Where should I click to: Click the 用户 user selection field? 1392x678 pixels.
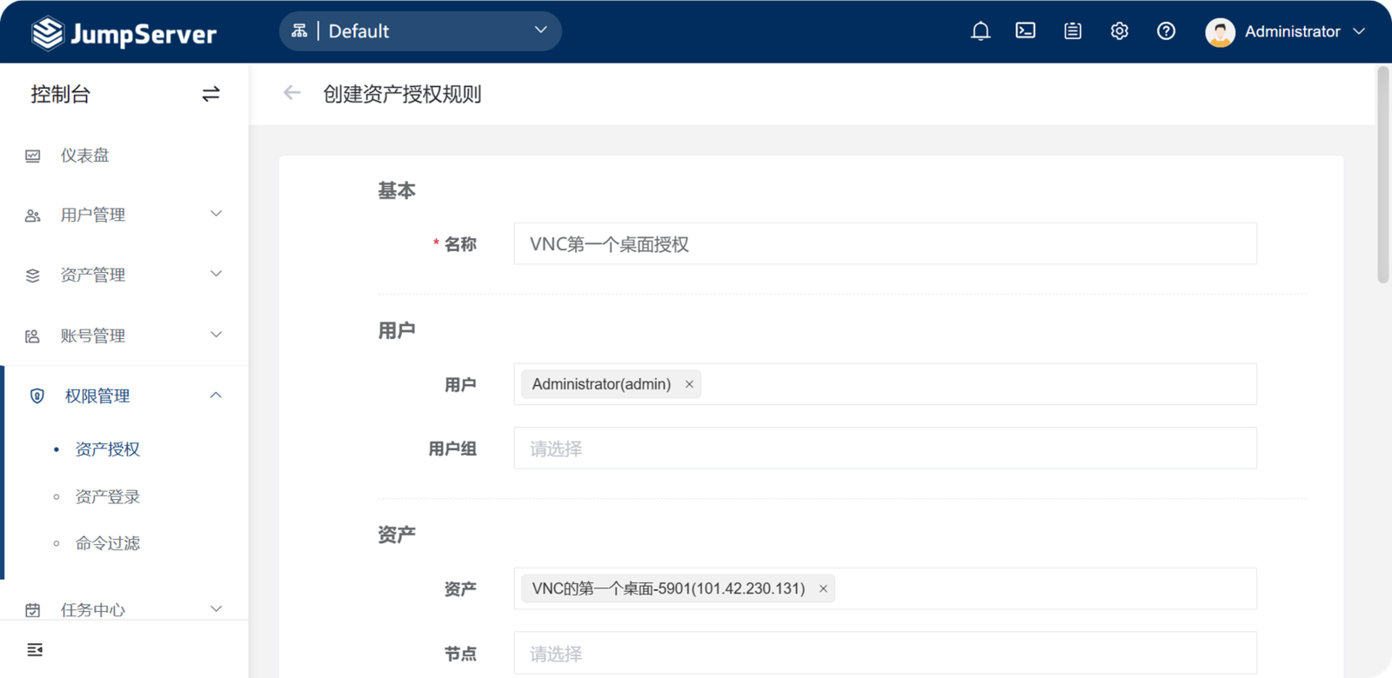[885, 384]
